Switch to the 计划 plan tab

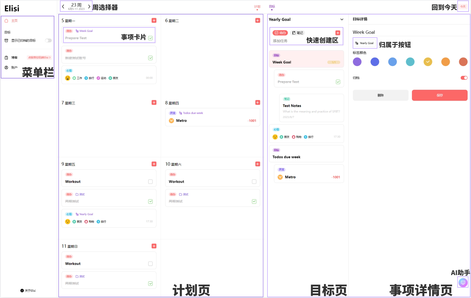coord(257,6)
